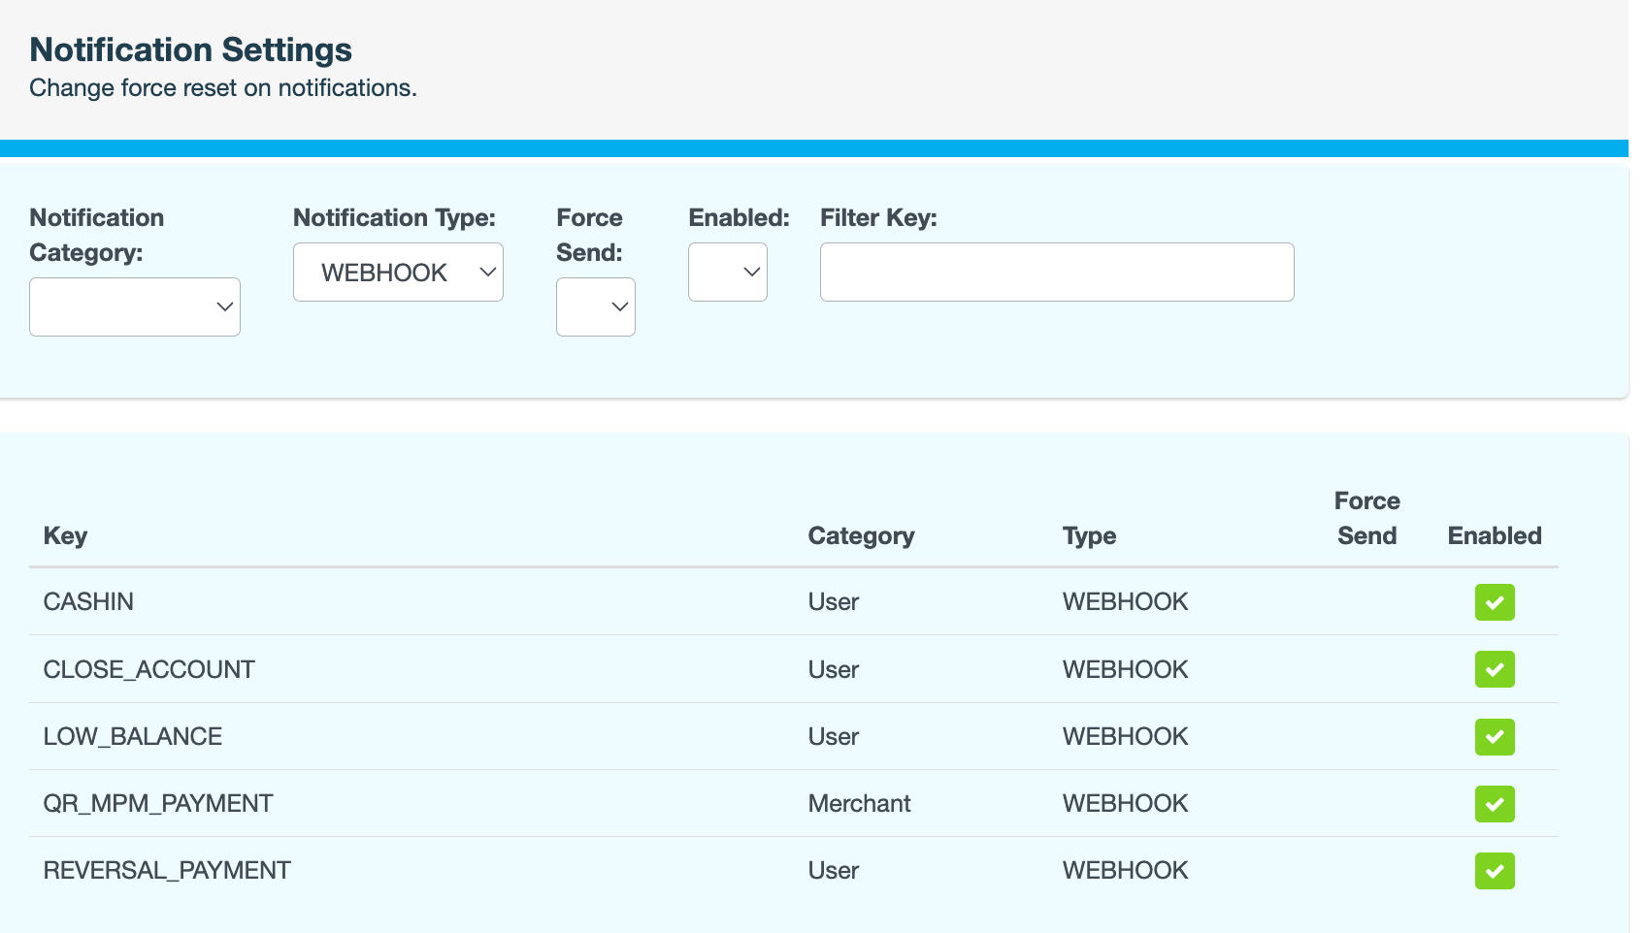Select the CLOSE_ACCOUNT key entry
The height and width of the screenshot is (933, 1646).
[x=148, y=670]
